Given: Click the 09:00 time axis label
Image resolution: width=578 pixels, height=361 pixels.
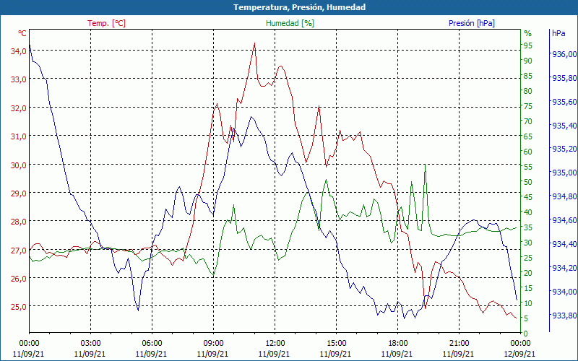Looking at the screenshot, I should click(213, 344).
